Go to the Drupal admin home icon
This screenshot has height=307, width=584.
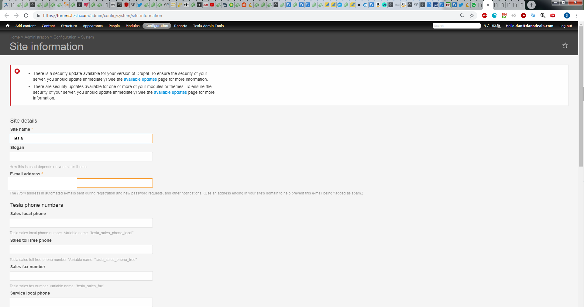8,26
